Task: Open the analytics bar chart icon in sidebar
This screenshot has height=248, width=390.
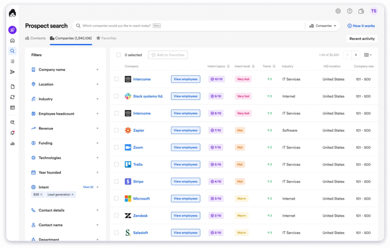Action: (x=12, y=143)
